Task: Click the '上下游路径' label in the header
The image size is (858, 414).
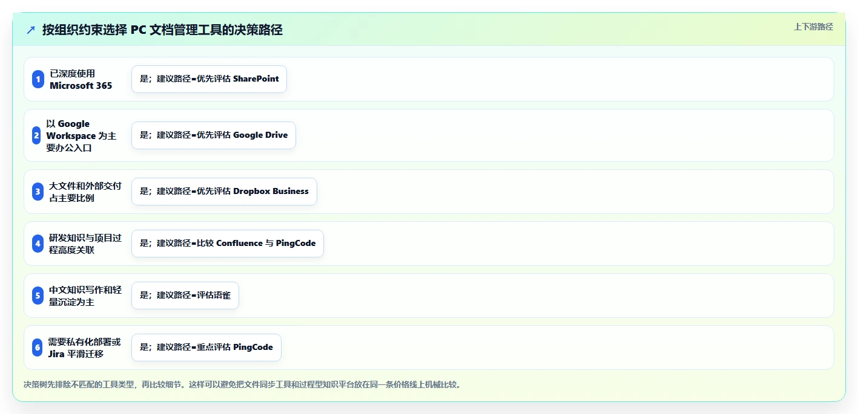Action: [813, 27]
